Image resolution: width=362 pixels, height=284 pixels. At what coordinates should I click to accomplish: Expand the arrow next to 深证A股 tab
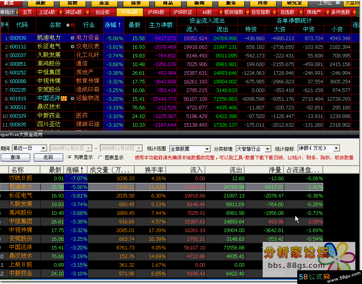[x=87, y=12]
